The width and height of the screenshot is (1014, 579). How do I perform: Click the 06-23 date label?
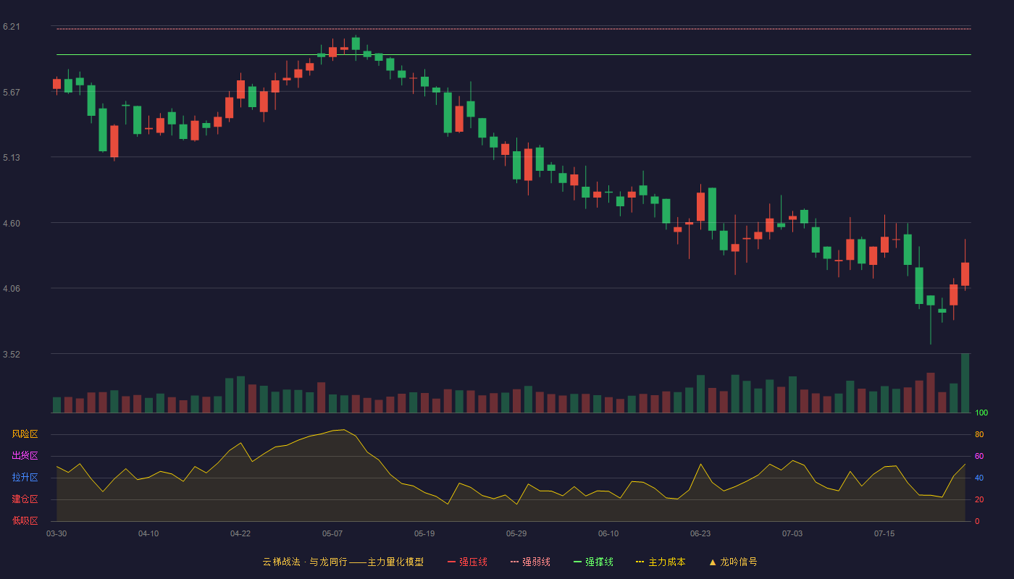700,533
